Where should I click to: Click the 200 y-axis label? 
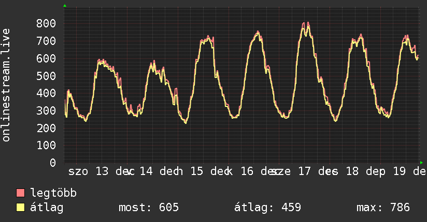pos(46,128)
